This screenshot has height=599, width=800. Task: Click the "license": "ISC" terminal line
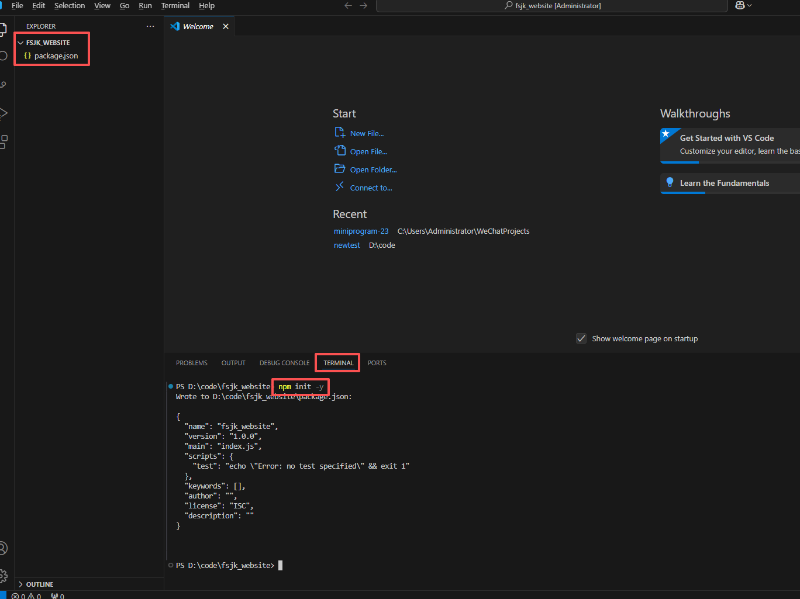click(x=219, y=505)
